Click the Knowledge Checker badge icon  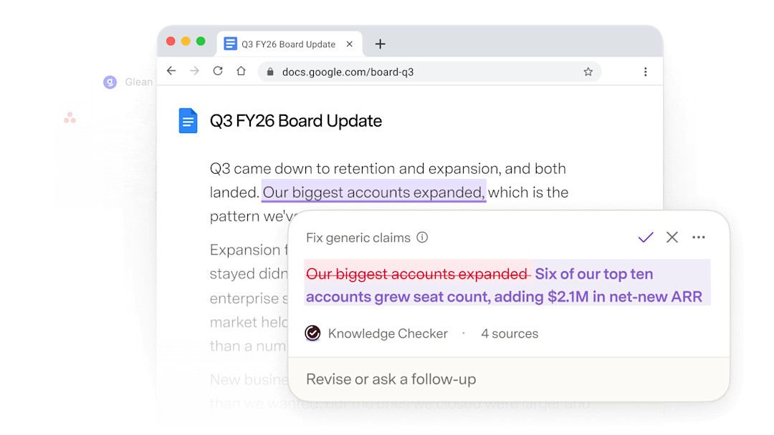coord(312,333)
